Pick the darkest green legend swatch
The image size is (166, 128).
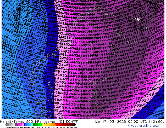coord(34,124)
